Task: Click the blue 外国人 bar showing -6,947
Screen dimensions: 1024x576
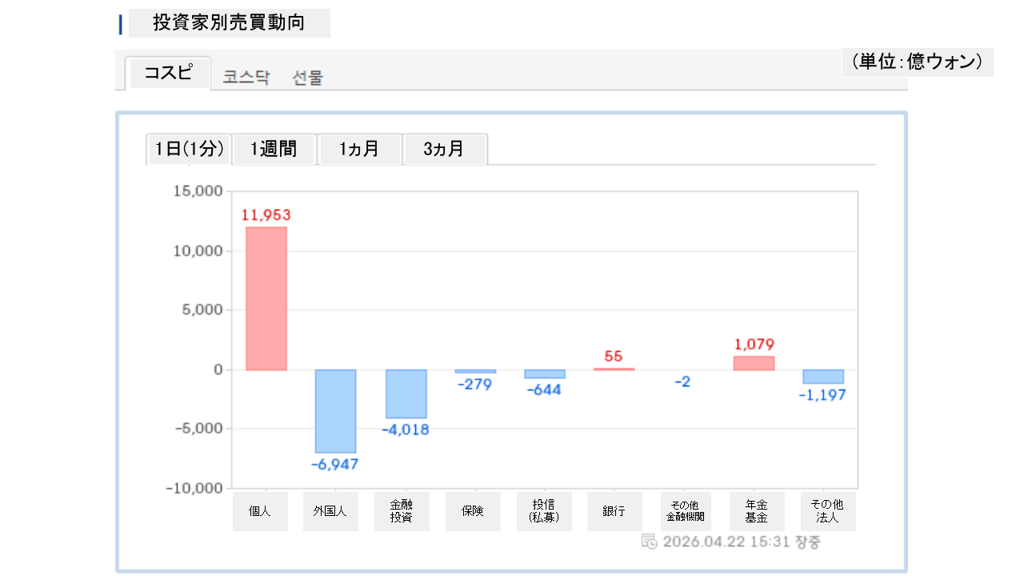Action: click(335, 411)
